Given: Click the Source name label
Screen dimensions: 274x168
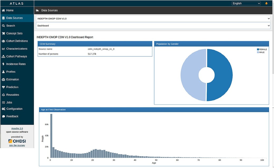Looking at the screenshot, I should point(45,49).
